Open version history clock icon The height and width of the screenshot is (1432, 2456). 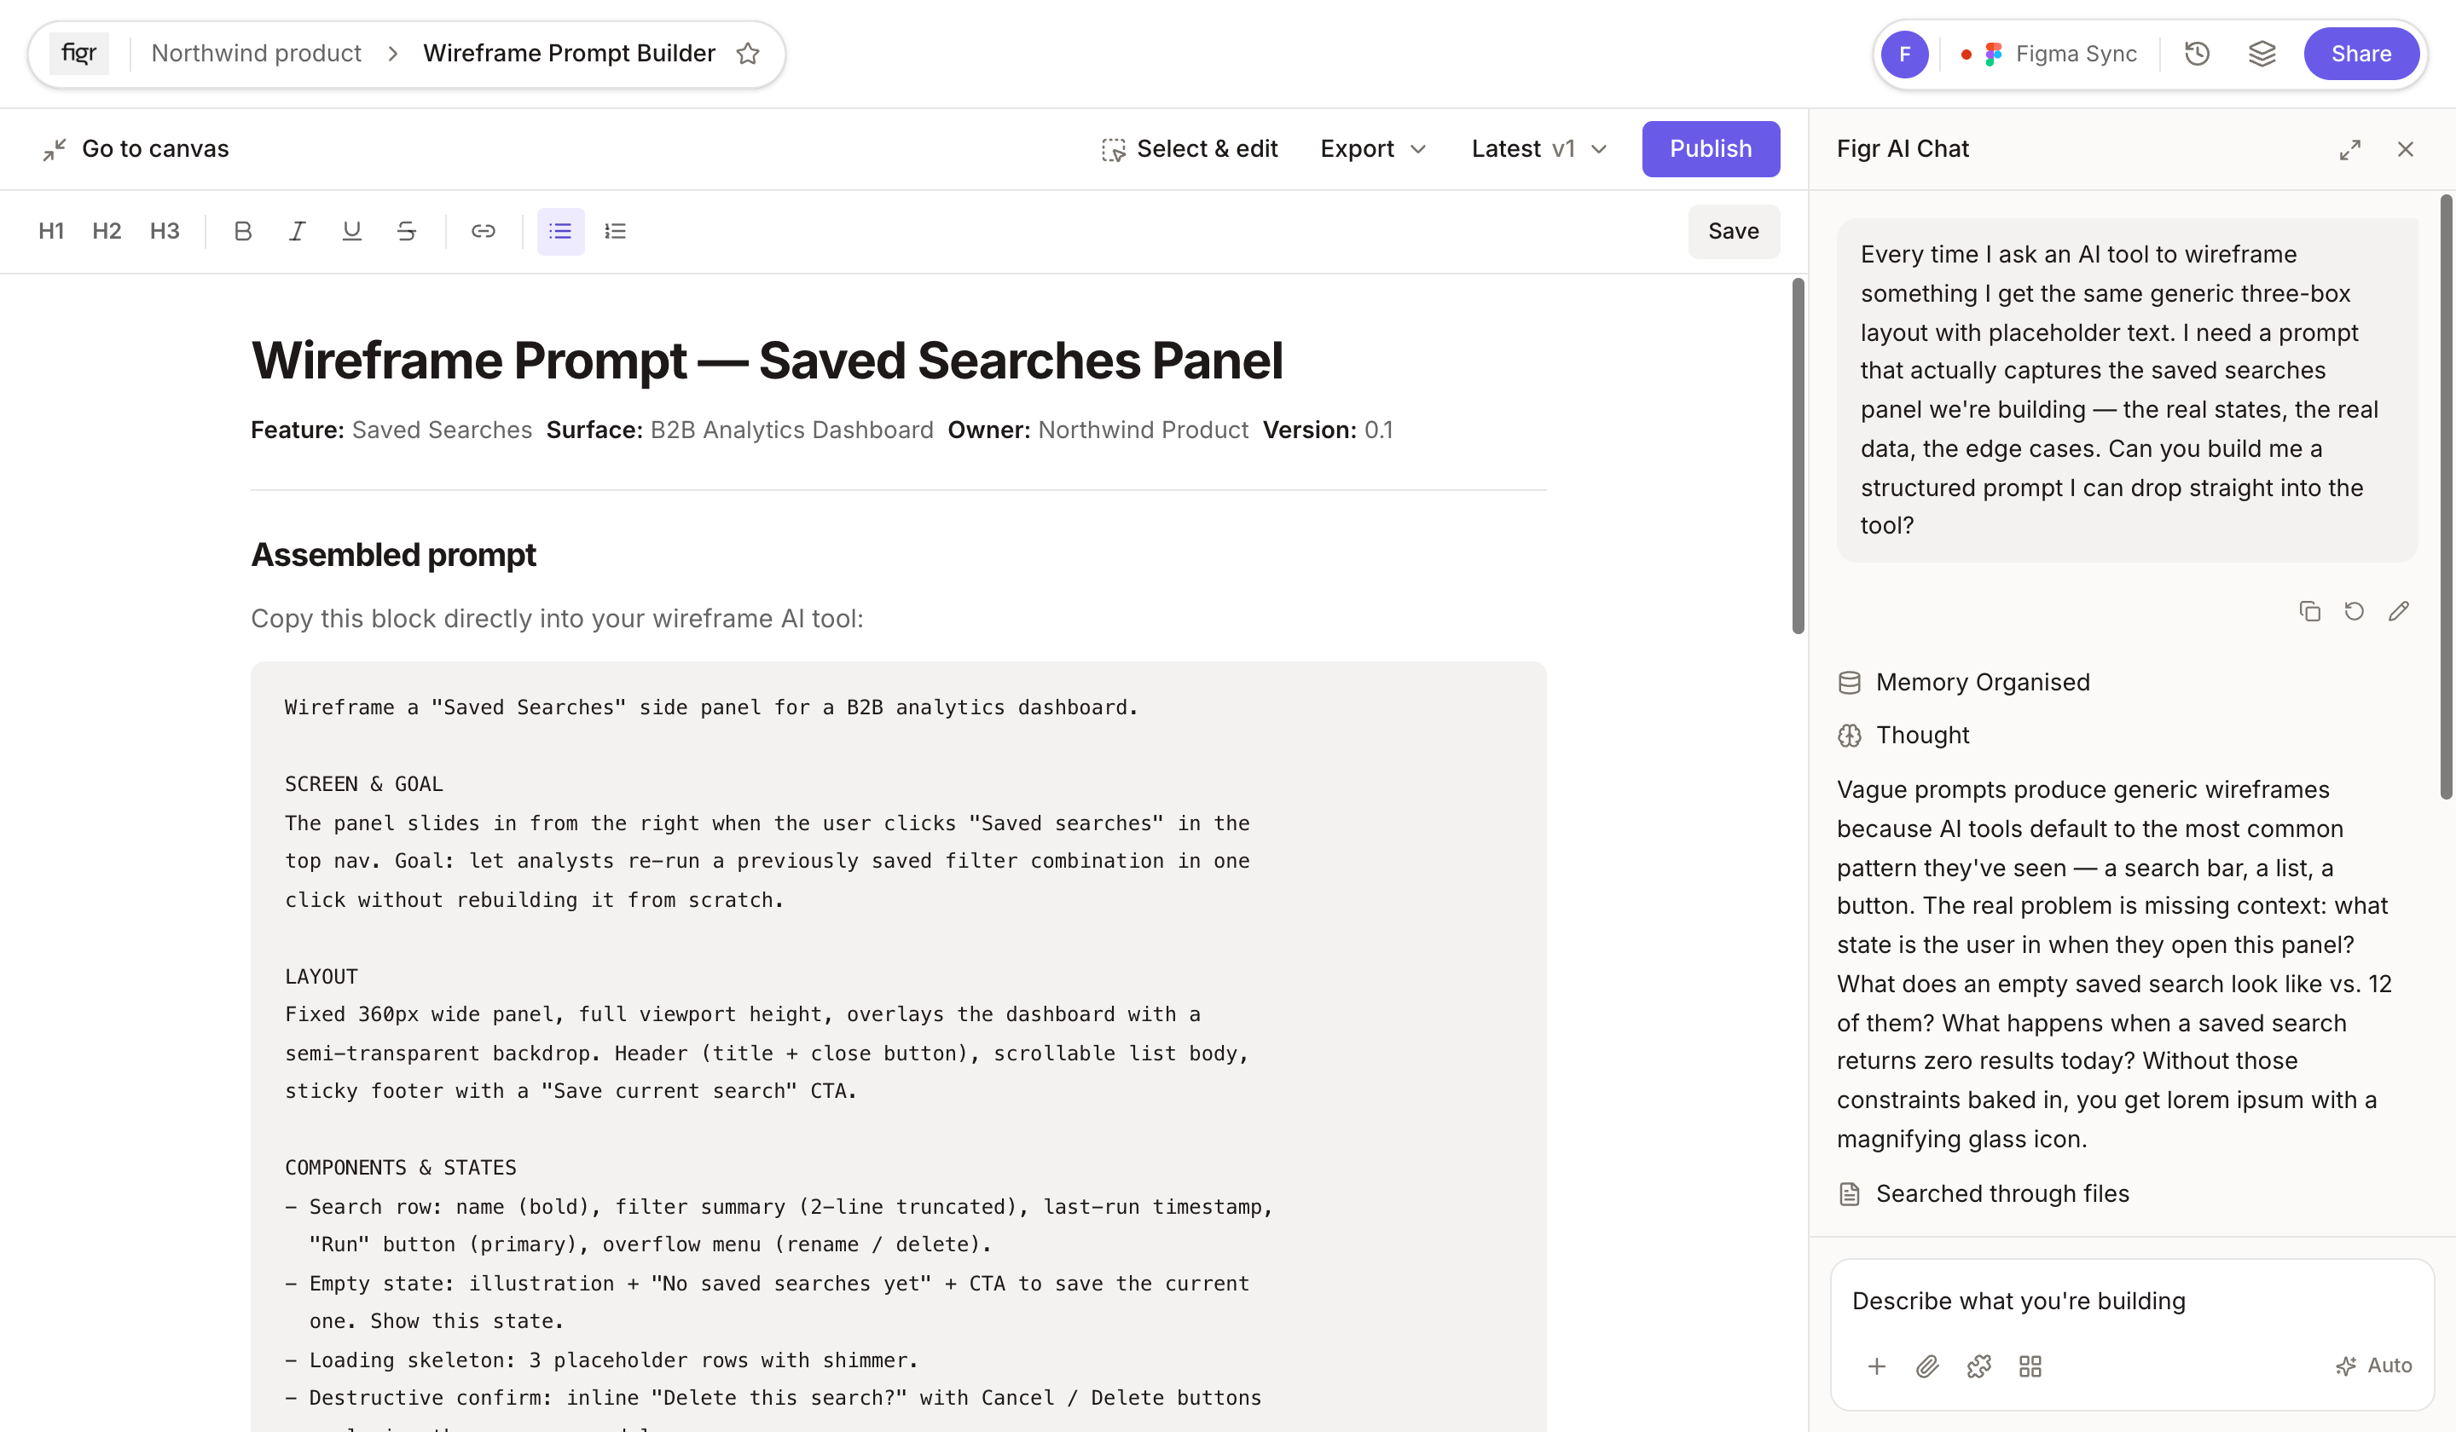(2197, 54)
